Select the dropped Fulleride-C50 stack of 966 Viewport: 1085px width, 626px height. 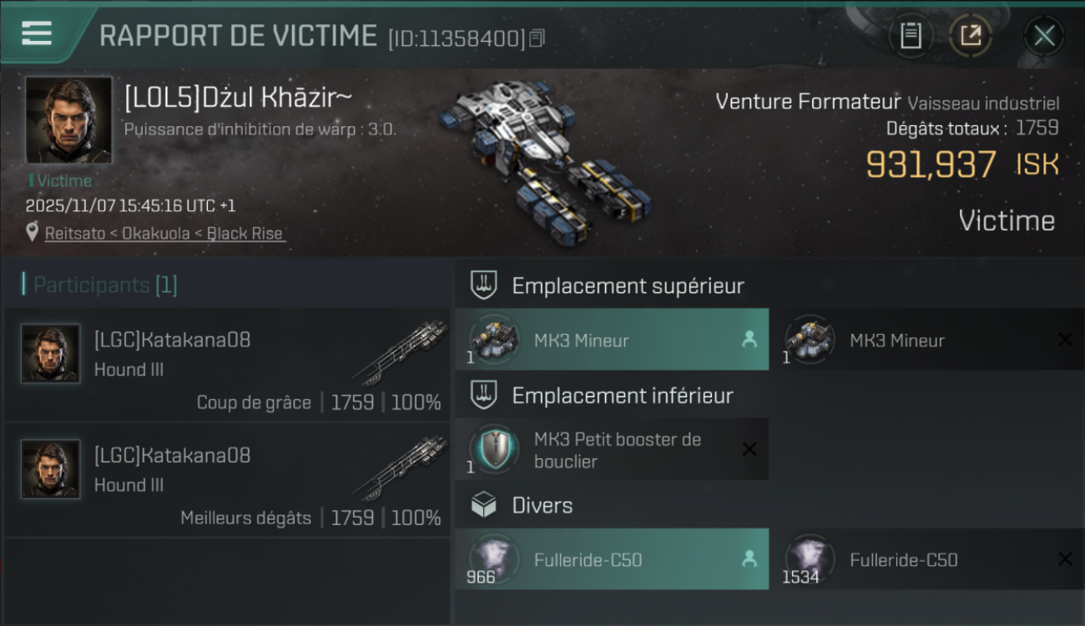(x=612, y=559)
